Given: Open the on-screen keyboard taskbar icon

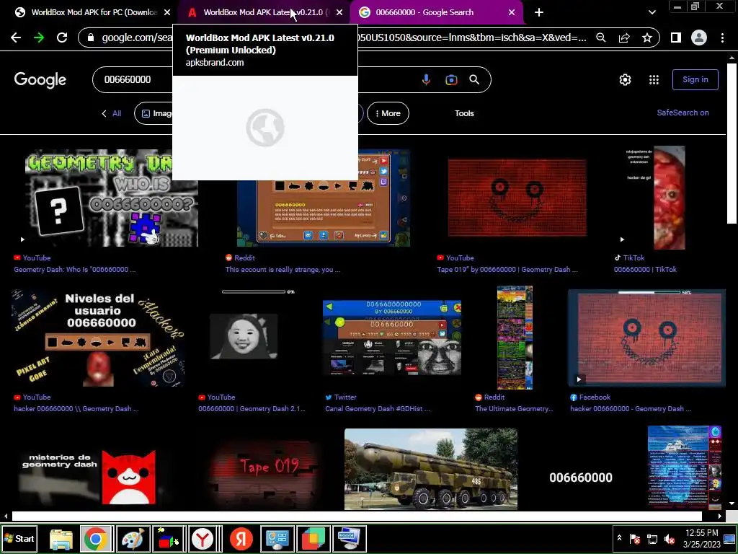Looking at the screenshot, I should (x=350, y=539).
